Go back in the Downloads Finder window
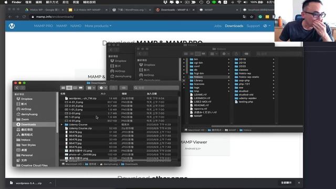This screenshot has height=189, width=336. [x=17, y=88]
